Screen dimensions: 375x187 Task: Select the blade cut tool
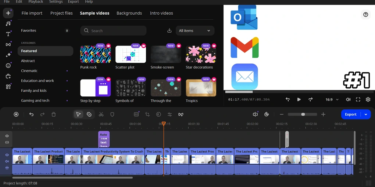(89, 114)
